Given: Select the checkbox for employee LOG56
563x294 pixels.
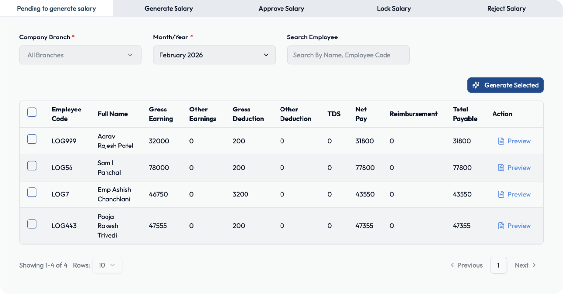Looking at the screenshot, I should (x=32, y=166).
